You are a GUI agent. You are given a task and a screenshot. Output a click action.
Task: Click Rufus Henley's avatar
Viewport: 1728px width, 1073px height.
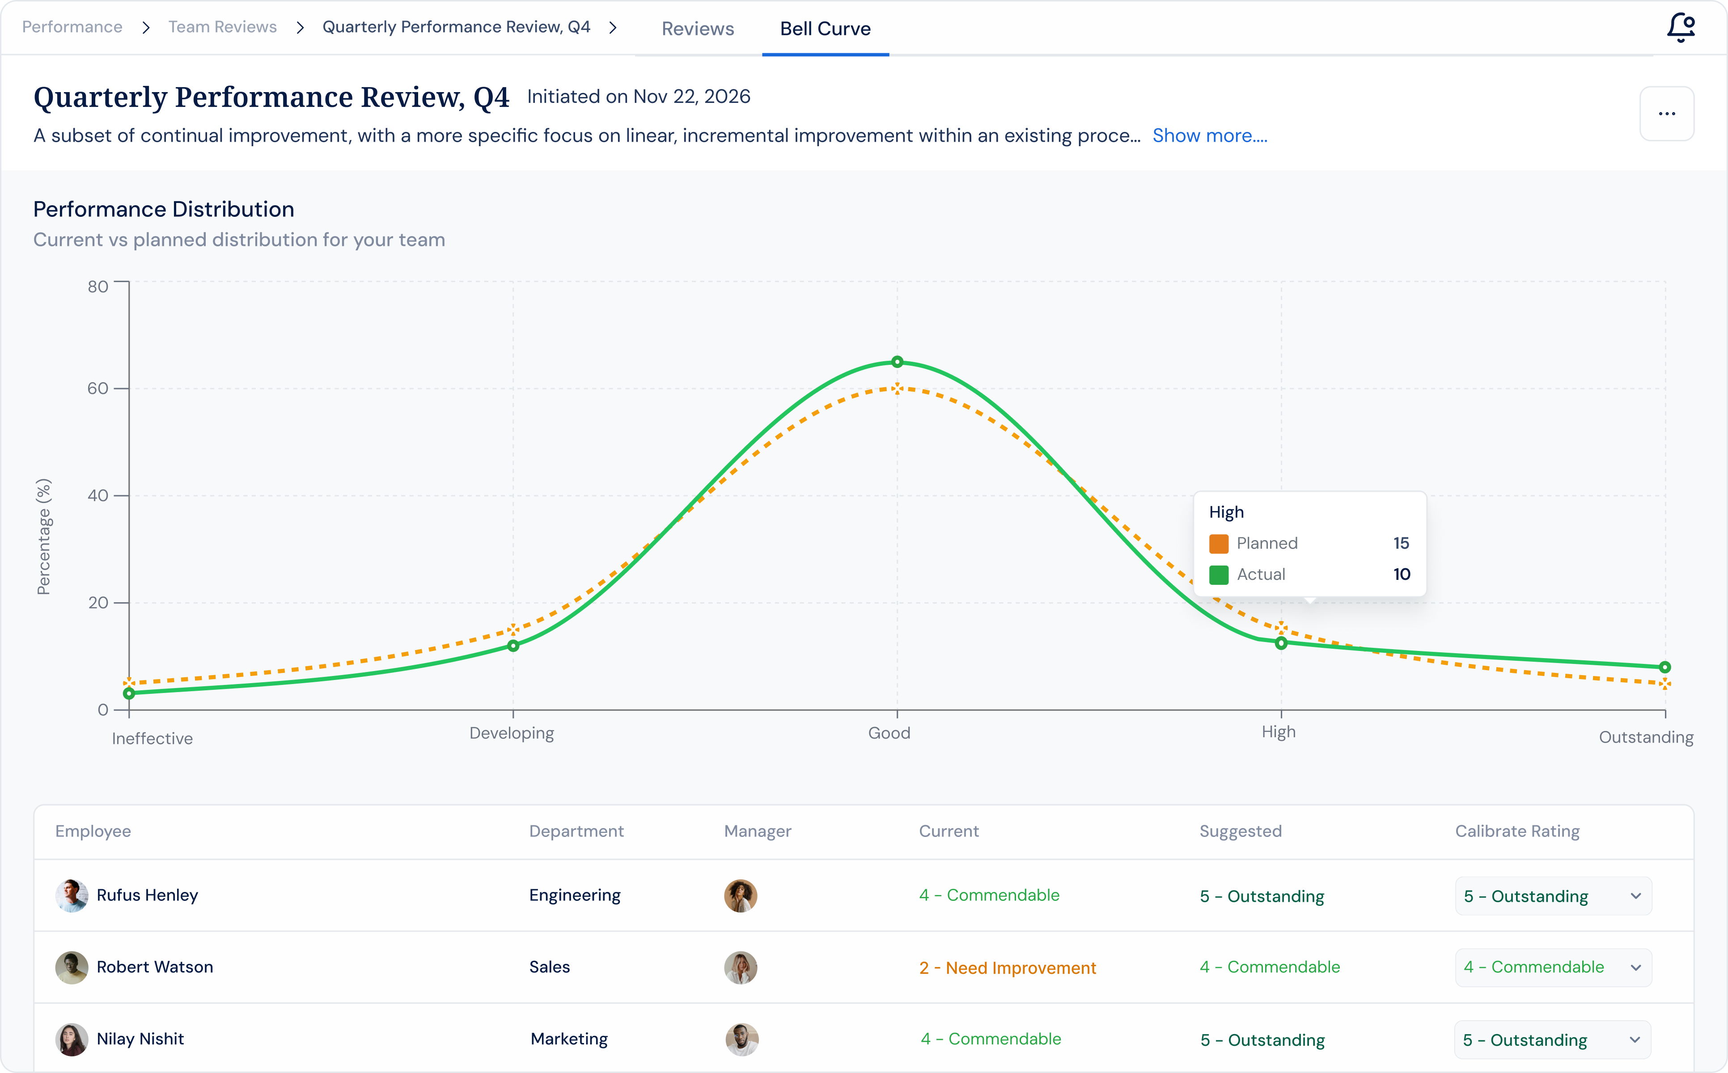72,896
